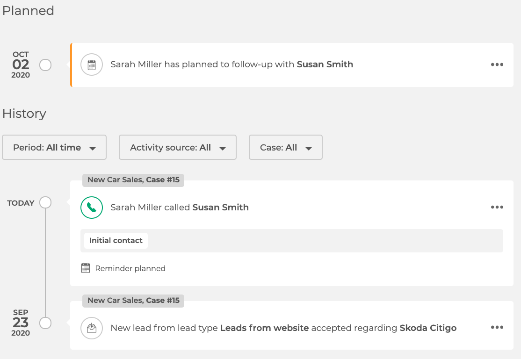
Task: Open the Period: All time dropdown
Action: coord(54,147)
